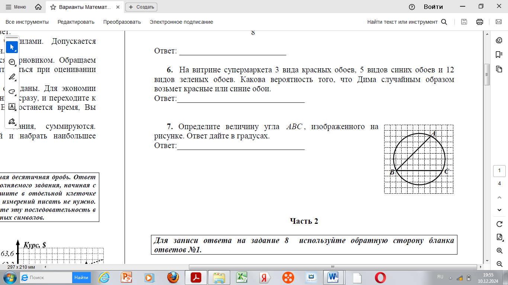Viewport: 508px width, 285px height.
Task: Click the current page number box
Action: click(x=499, y=171)
